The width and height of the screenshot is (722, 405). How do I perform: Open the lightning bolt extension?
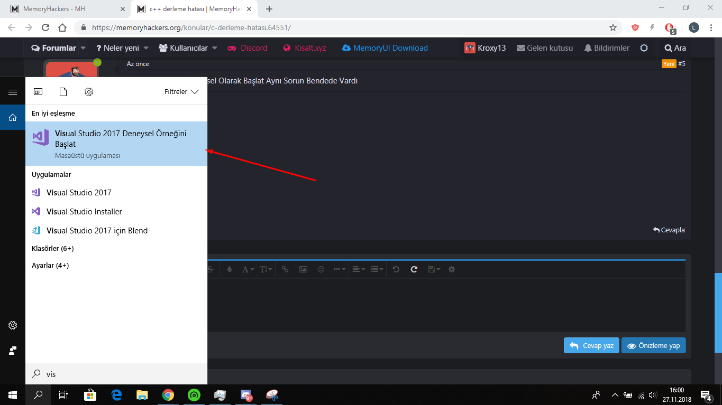(652, 27)
